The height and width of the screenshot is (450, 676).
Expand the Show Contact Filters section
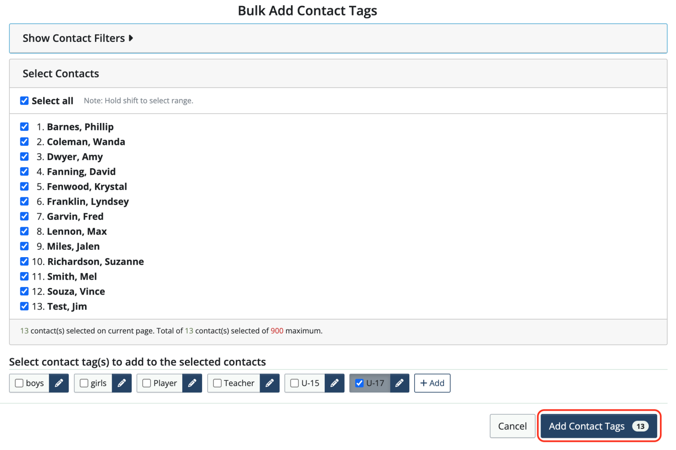coord(73,38)
